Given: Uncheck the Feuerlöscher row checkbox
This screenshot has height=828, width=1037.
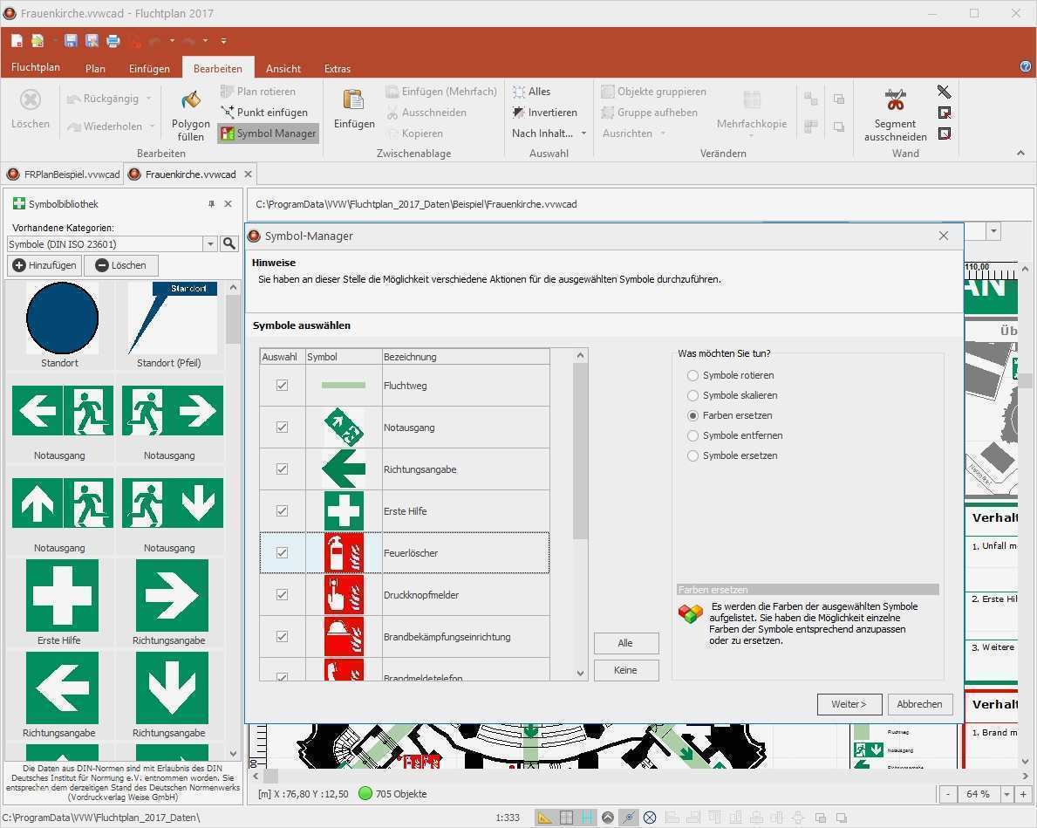Looking at the screenshot, I should point(283,552).
